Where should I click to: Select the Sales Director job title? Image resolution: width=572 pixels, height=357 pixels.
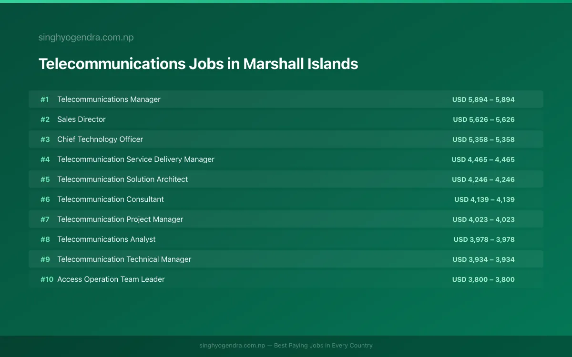click(82, 119)
